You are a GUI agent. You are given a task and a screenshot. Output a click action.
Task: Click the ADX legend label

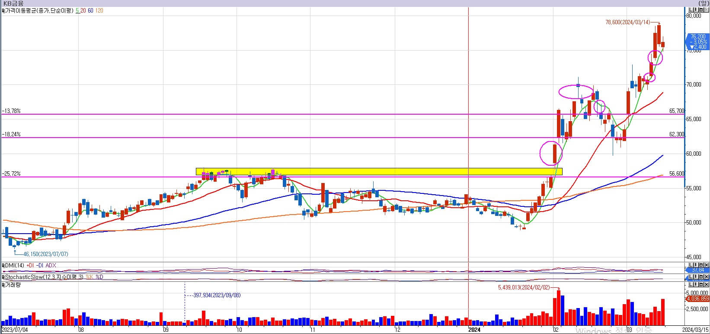coord(51,265)
